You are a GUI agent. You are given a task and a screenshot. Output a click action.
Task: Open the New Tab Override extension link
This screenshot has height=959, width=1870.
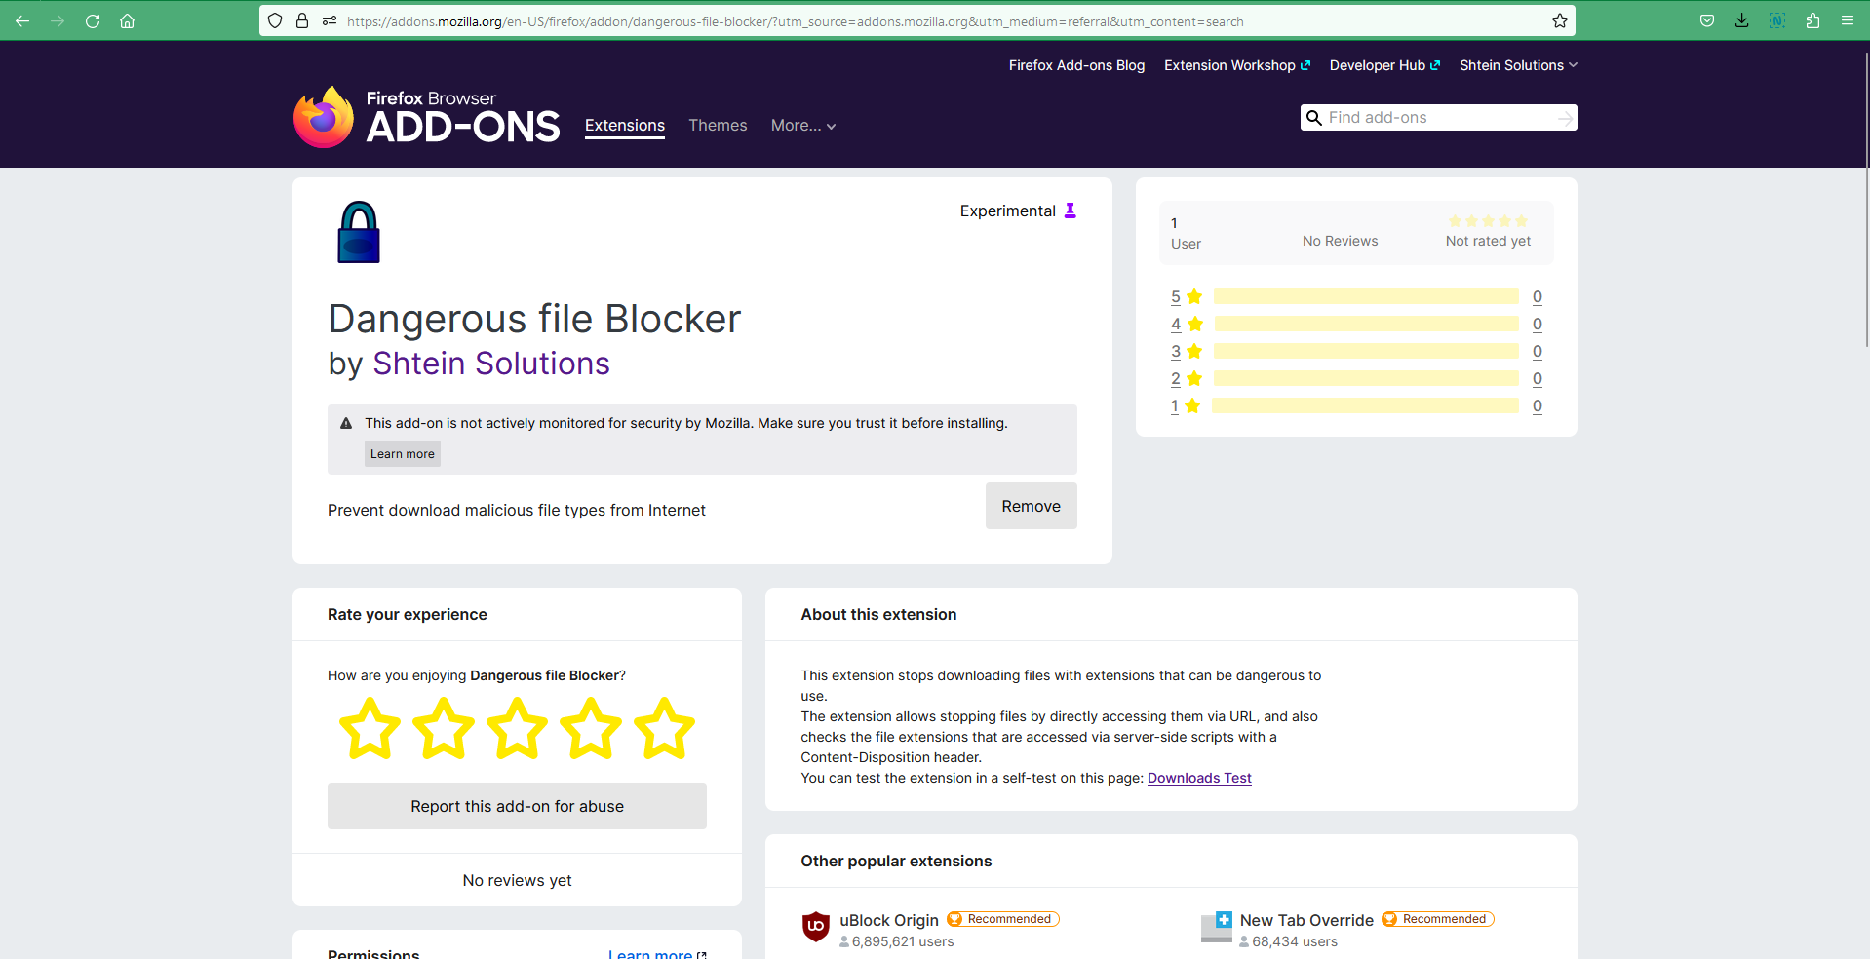tap(1306, 920)
